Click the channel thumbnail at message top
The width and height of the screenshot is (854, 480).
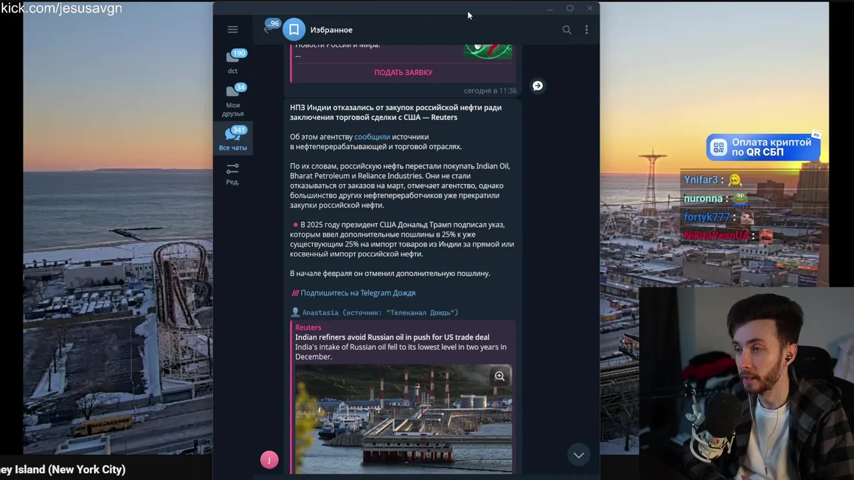point(488,51)
